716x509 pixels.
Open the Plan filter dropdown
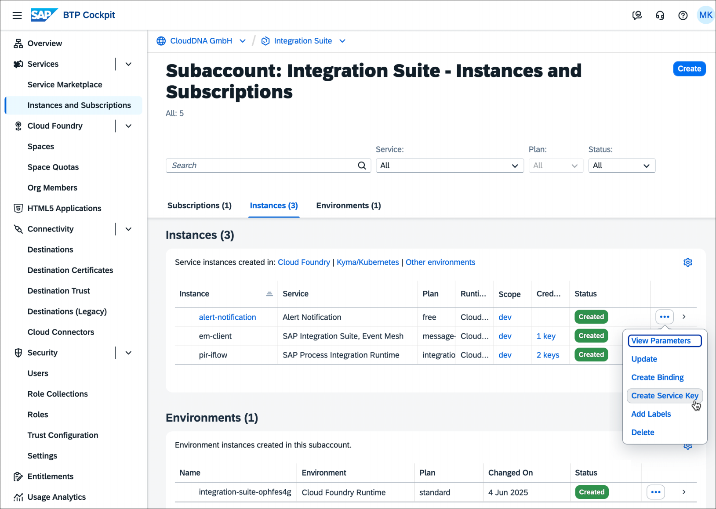556,166
